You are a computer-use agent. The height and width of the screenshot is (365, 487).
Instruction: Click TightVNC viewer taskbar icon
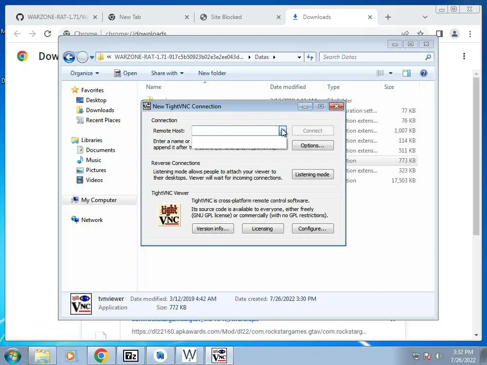(x=219, y=355)
